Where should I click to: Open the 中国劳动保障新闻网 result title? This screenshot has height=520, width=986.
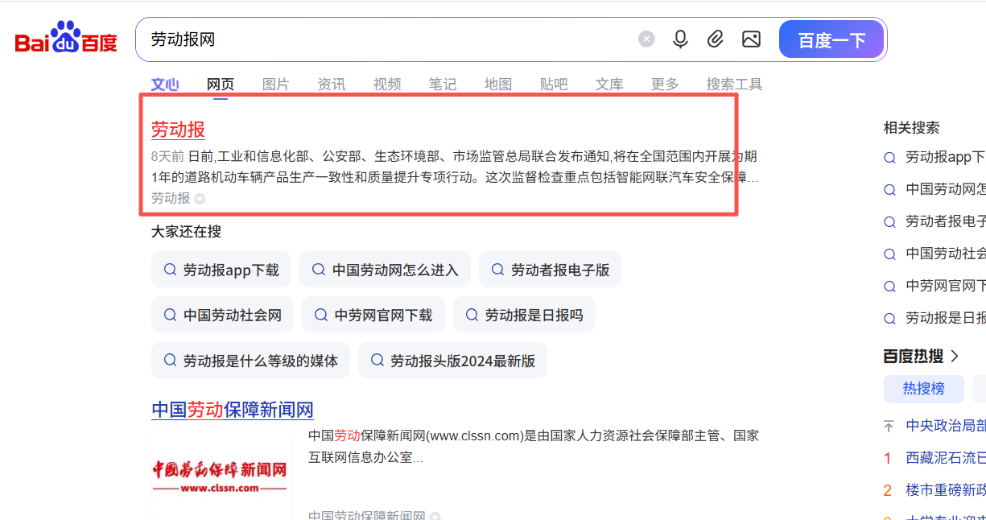pyautogui.click(x=232, y=409)
